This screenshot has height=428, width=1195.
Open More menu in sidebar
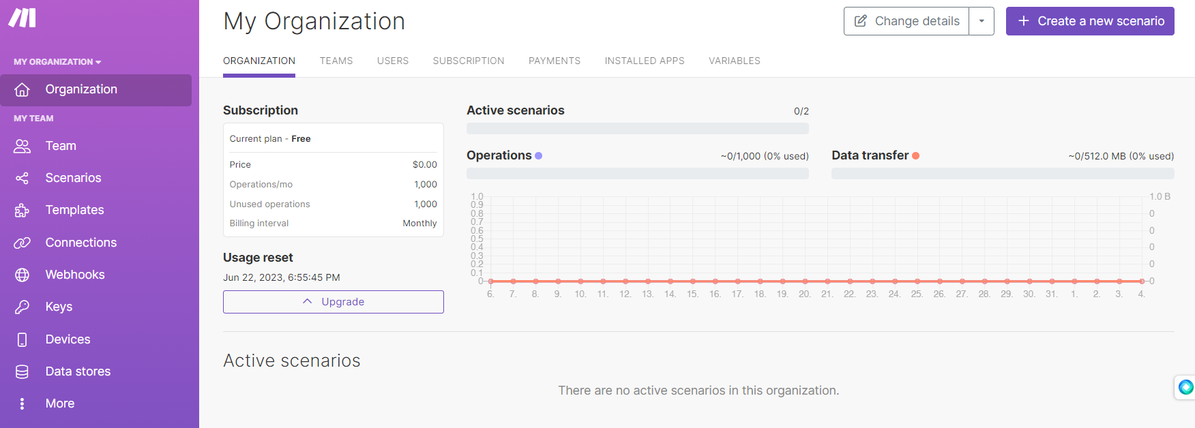95,403
